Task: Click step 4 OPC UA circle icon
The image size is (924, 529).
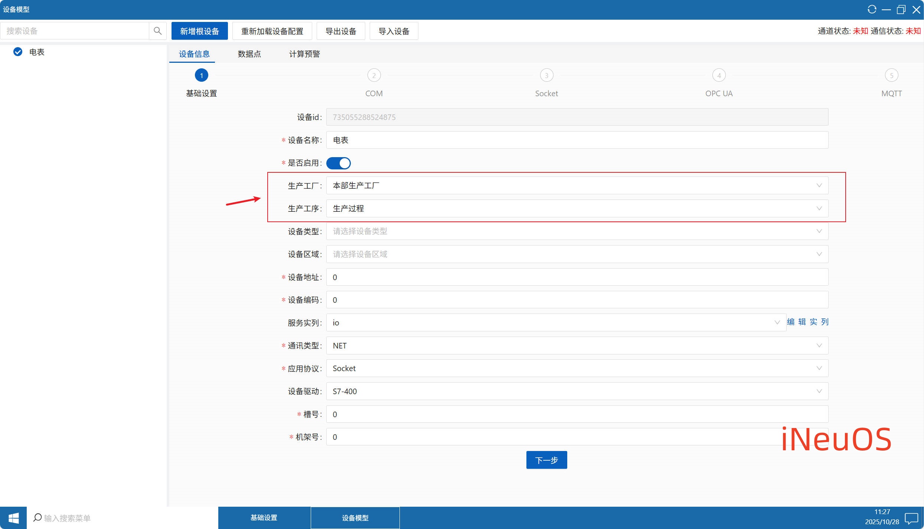Action: click(x=719, y=75)
